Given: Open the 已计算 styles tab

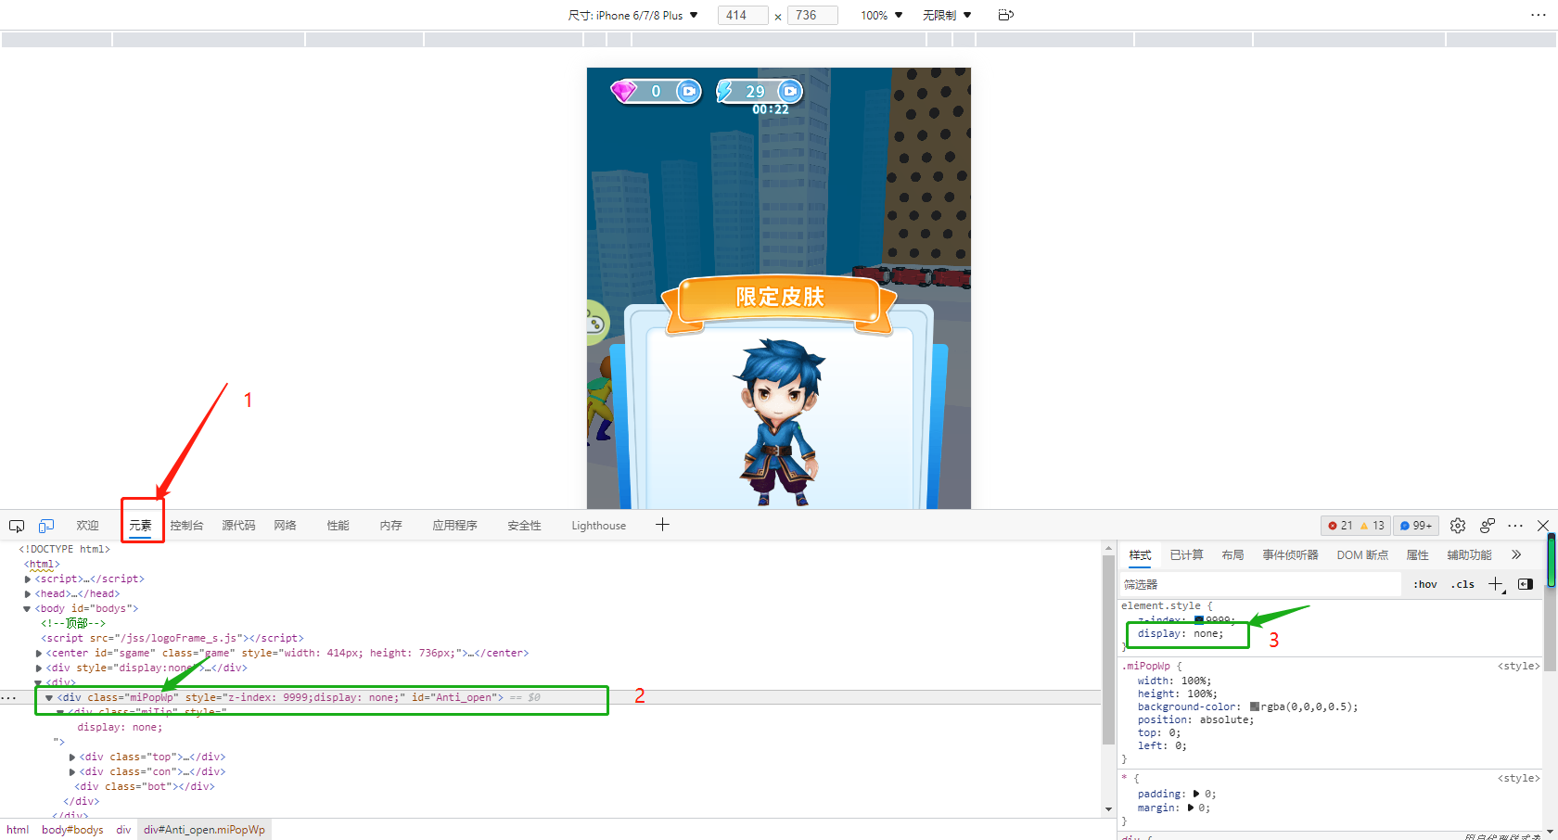Looking at the screenshot, I should click(x=1186, y=554).
